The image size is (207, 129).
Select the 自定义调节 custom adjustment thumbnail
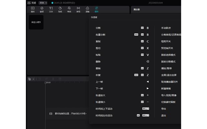point(36,22)
